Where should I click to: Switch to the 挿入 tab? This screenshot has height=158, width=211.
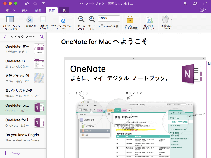point(25,10)
